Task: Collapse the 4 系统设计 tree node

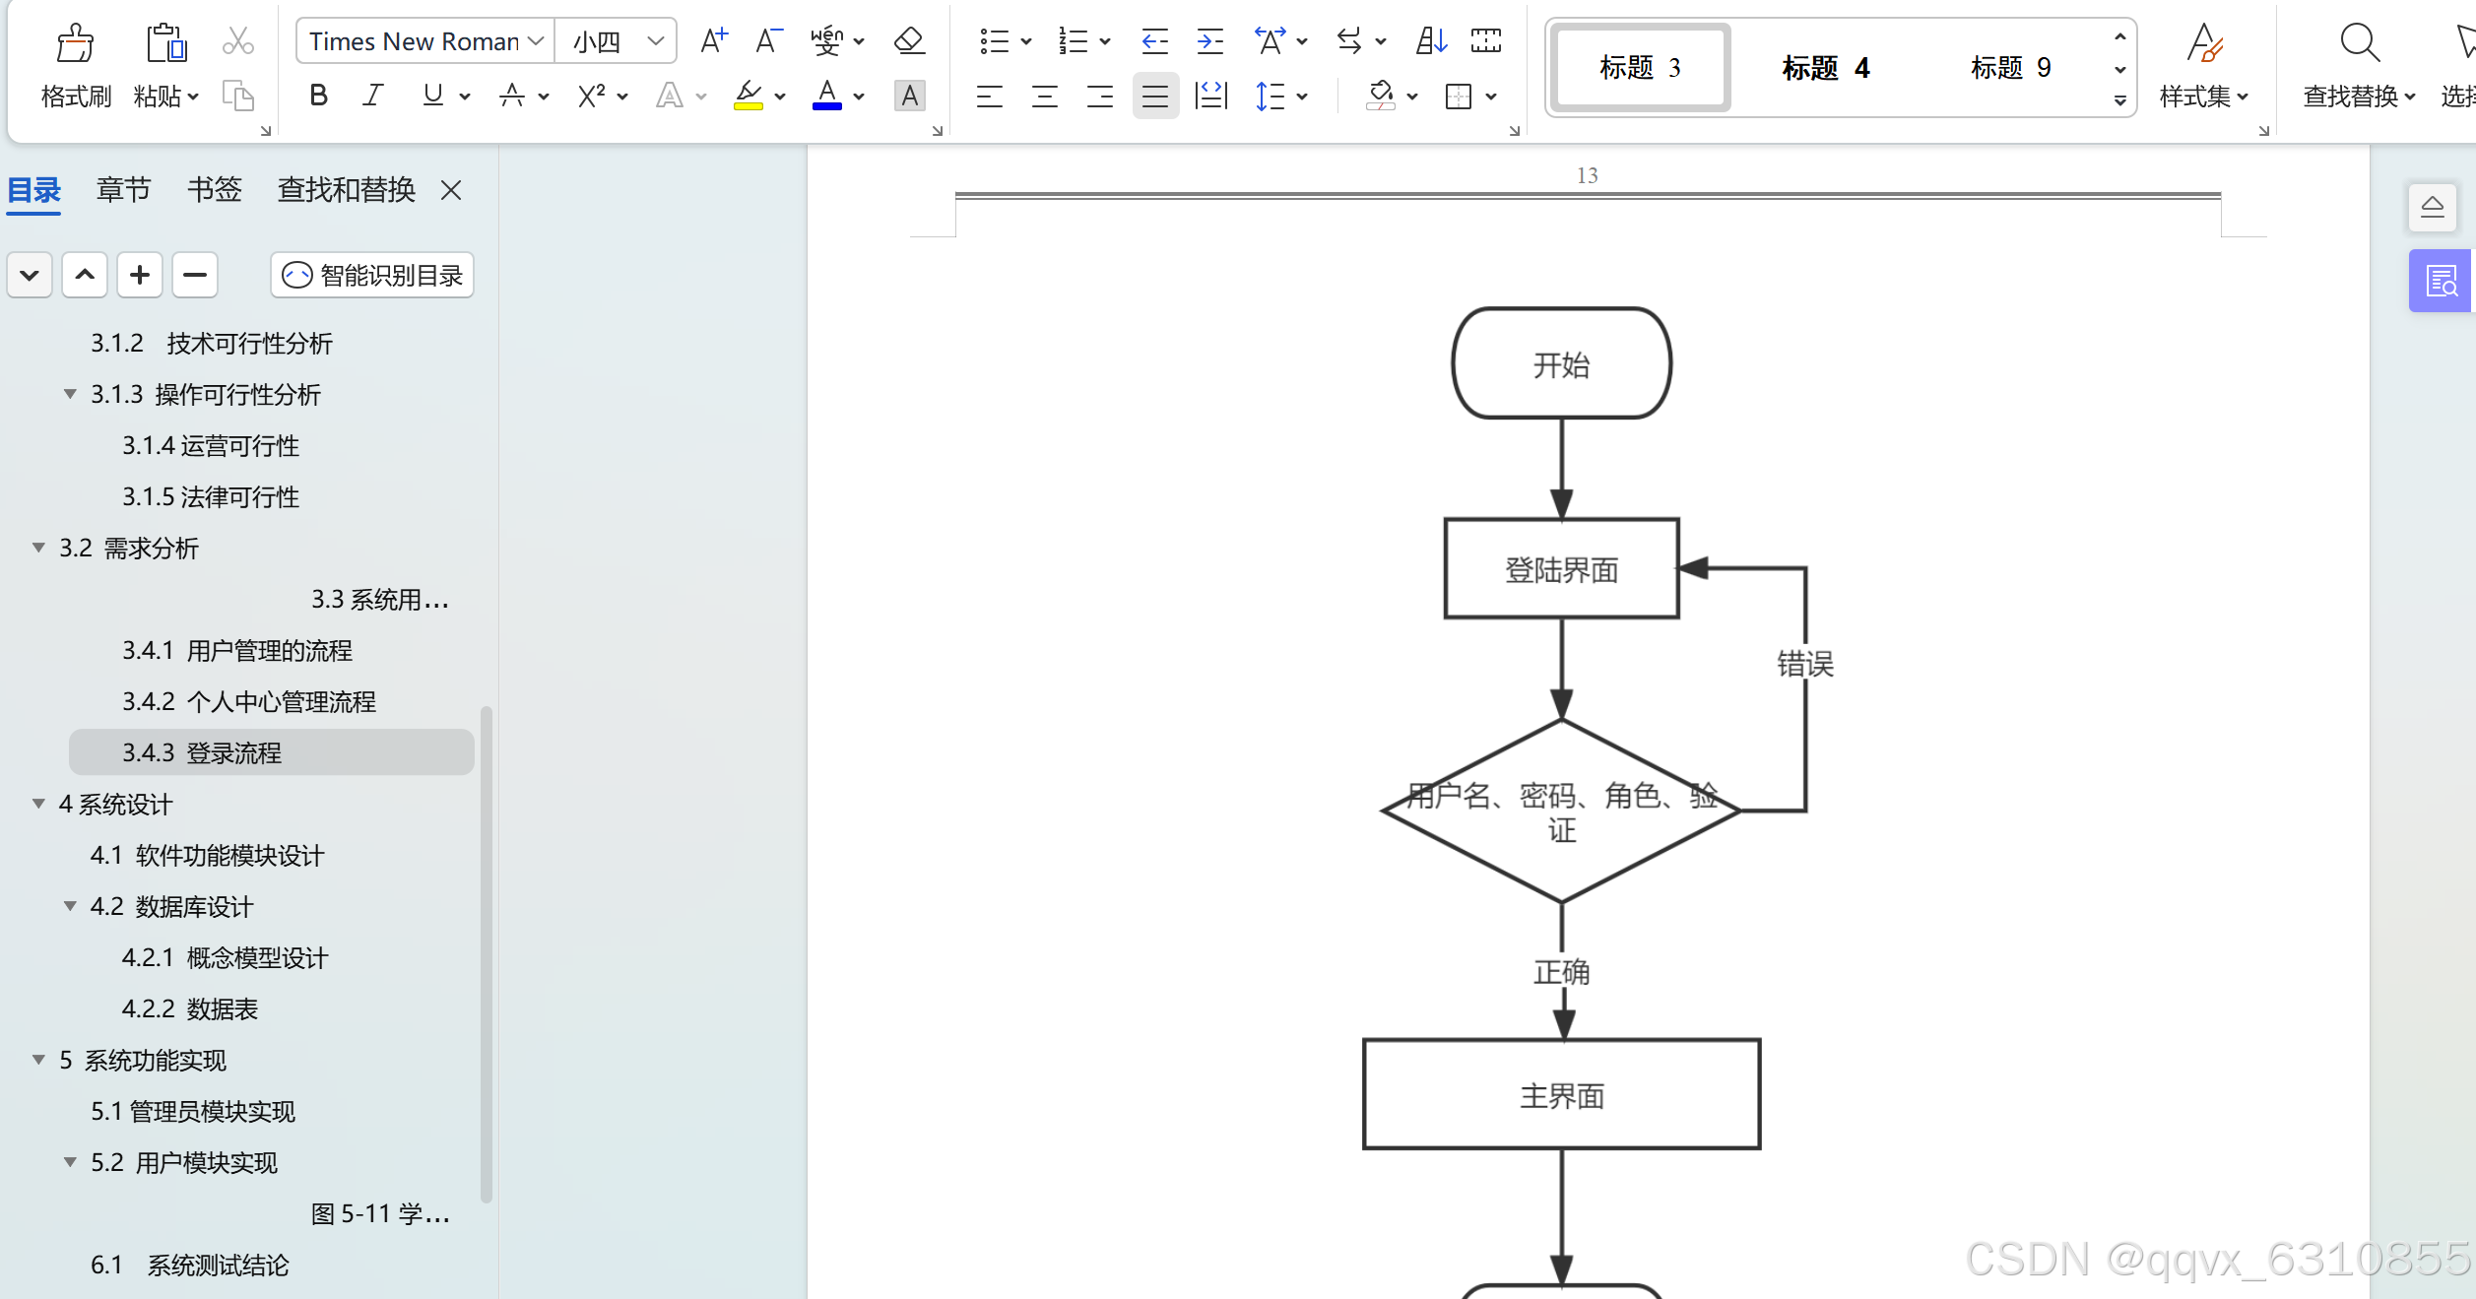Action: [38, 804]
